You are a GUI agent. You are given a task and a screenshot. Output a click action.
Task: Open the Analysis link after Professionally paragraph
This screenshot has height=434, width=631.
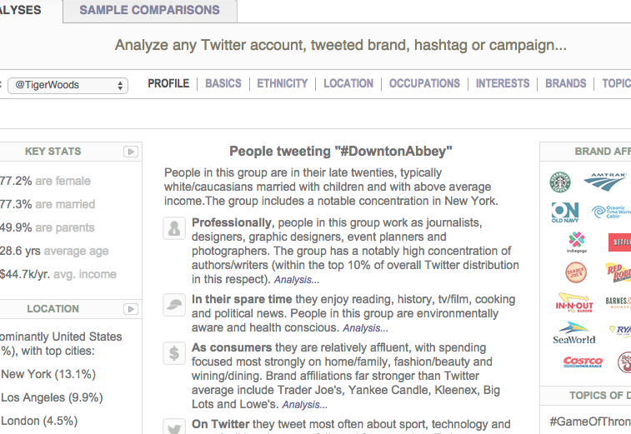294,281
